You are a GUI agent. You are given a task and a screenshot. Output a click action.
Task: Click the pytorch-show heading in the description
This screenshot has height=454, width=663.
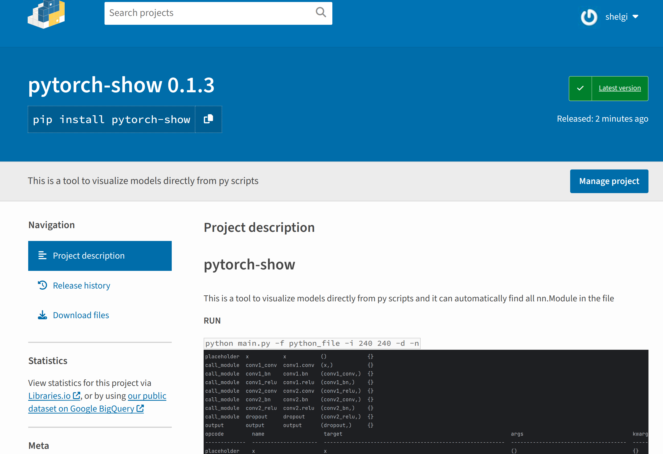click(249, 264)
